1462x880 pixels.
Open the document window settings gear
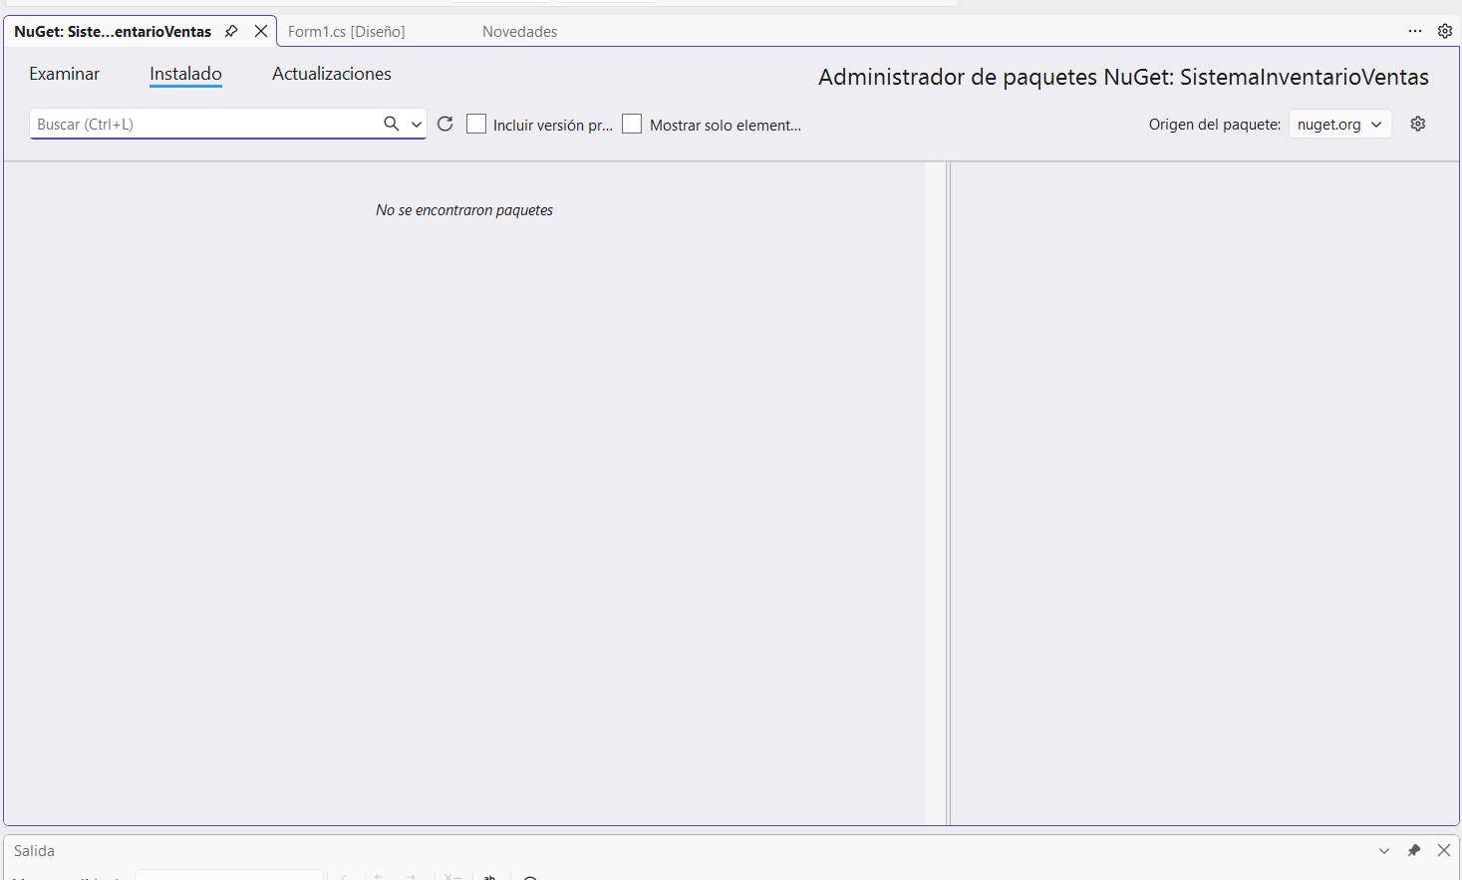pos(1445,31)
